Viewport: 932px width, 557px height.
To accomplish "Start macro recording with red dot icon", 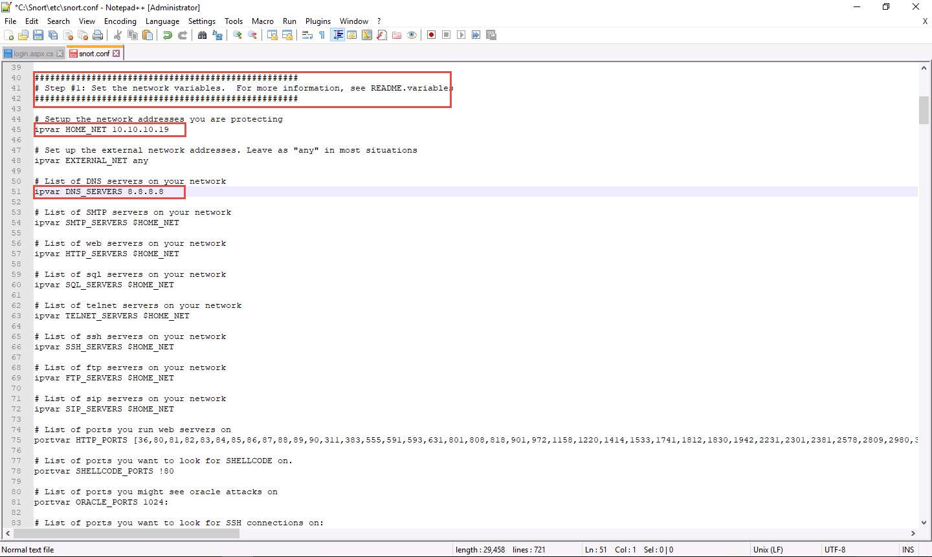I will 432,35.
